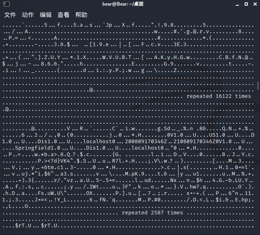Open the 查看 menu
260x235 pixels.
pyautogui.click(x=63, y=15)
